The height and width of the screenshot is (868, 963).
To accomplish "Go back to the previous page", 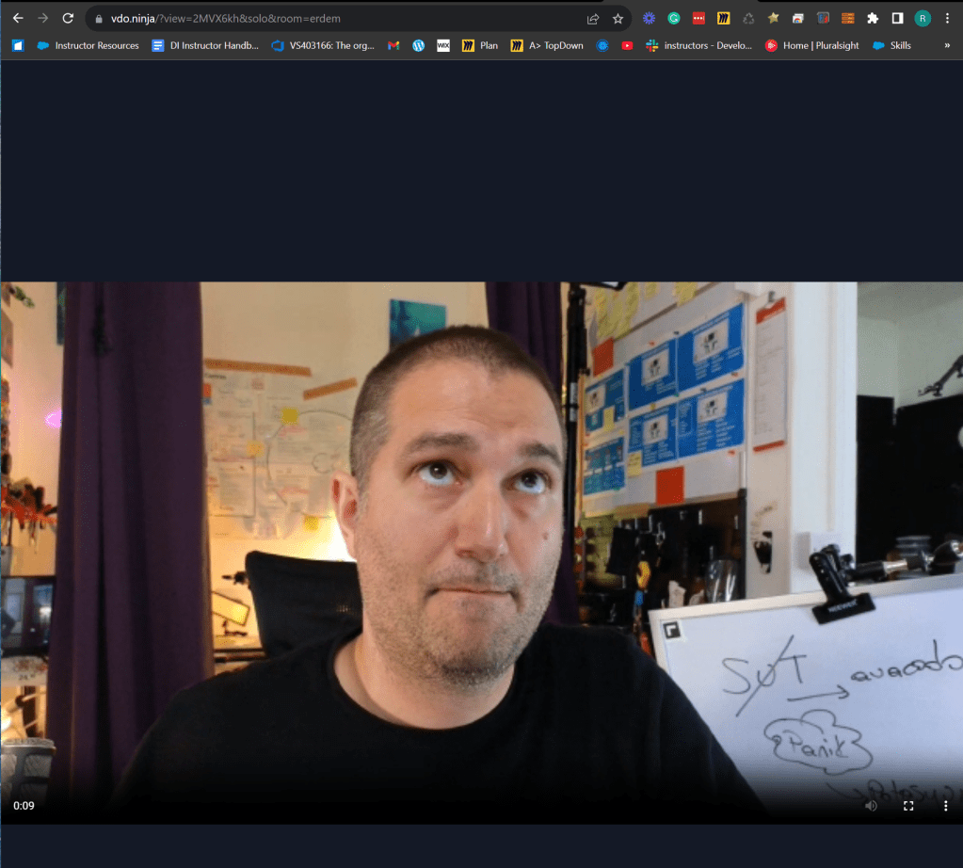I will [18, 19].
